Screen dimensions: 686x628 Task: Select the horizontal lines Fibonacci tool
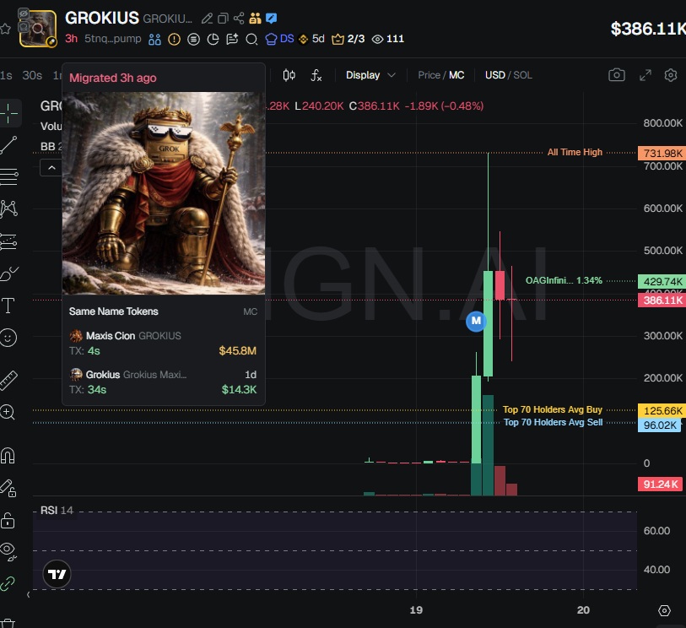8,176
